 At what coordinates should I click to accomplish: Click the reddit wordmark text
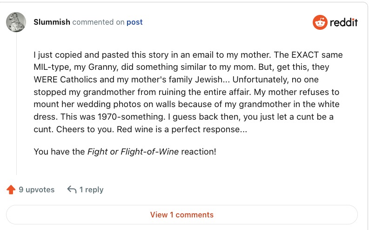pyautogui.click(x=343, y=22)
